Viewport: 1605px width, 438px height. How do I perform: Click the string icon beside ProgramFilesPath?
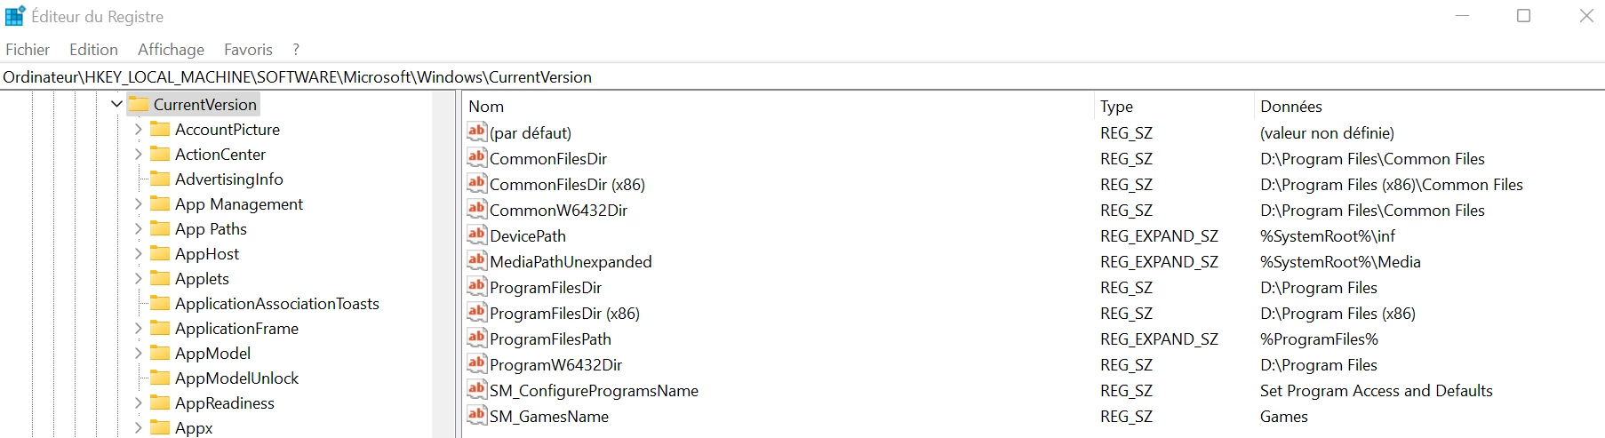pos(477,338)
